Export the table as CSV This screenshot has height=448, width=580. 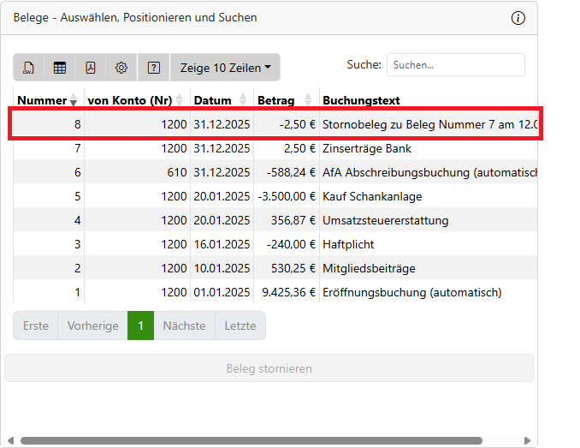[x=29, y=68]
